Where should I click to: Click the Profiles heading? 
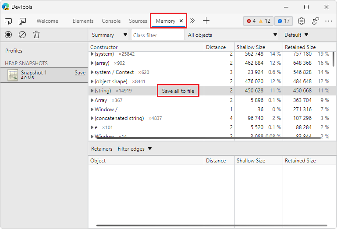(x=14, y=51)
